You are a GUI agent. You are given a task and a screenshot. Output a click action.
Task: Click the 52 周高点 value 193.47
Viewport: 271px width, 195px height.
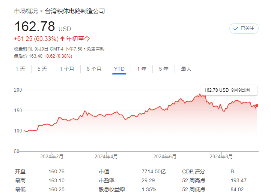pyautogui.click(x=238, y=180)
